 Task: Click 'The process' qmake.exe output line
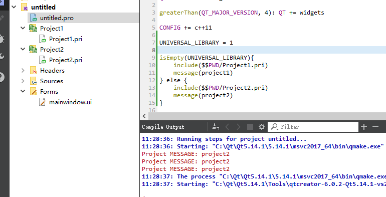coord(264,176)
